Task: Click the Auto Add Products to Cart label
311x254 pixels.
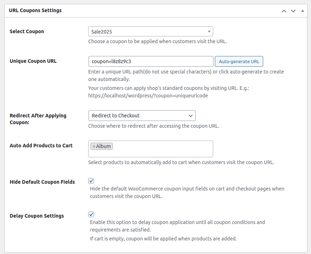Action: coord(41,146)
